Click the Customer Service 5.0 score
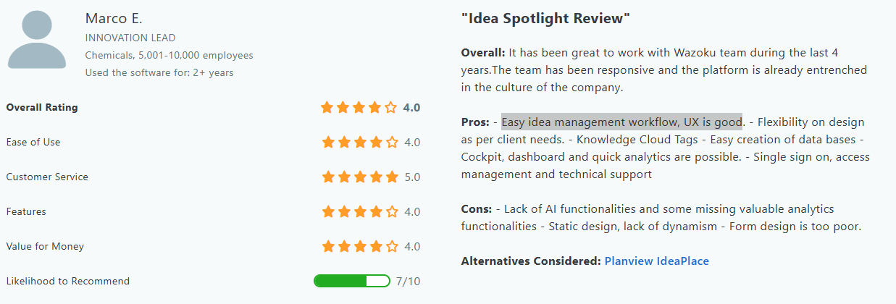 pyautogui.click(x=412, y=177)
